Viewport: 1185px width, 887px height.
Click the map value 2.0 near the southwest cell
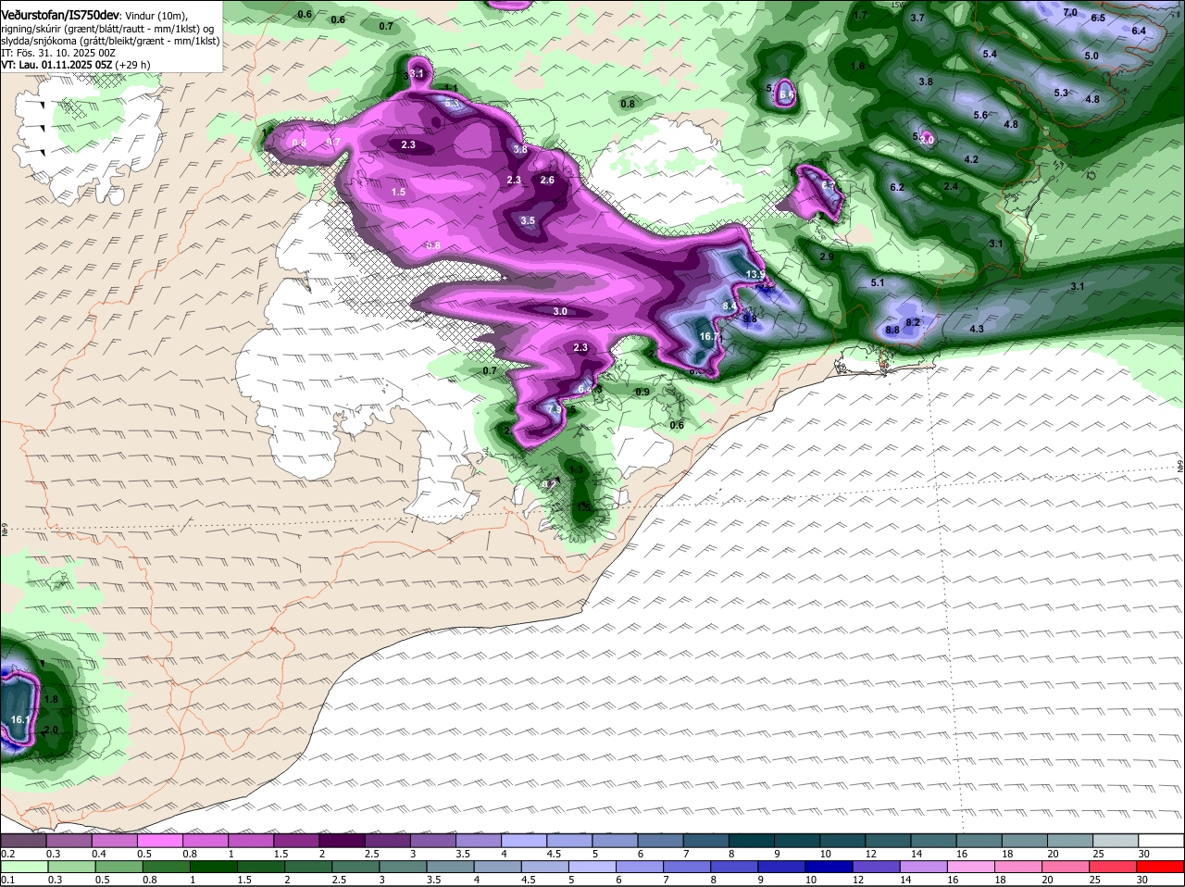(51, 730)
